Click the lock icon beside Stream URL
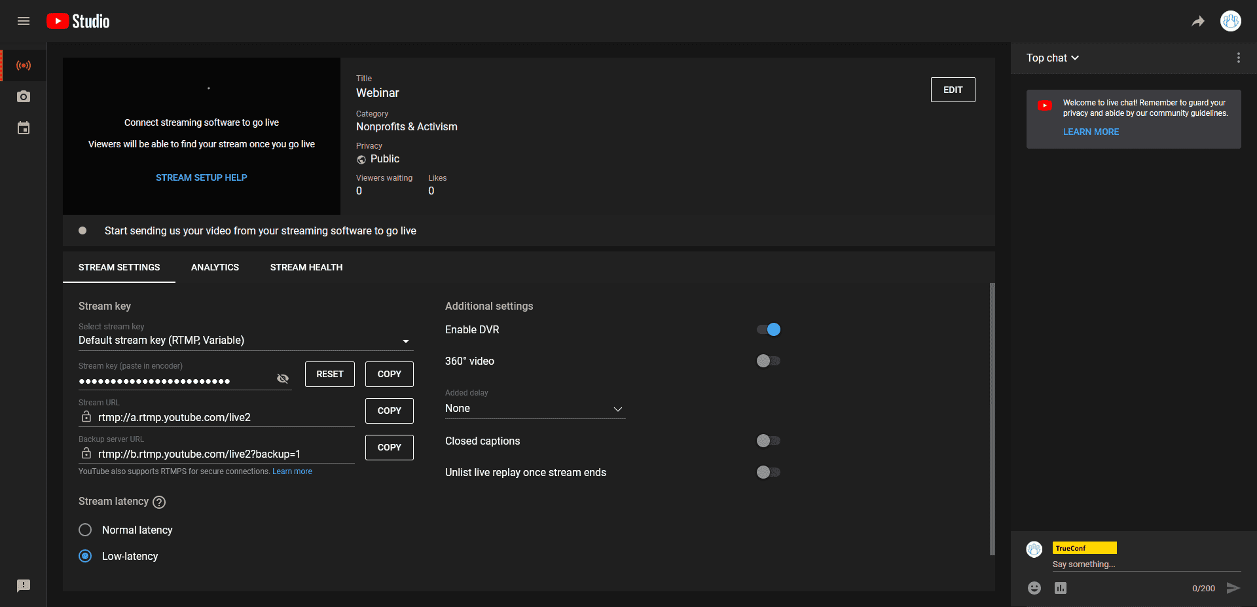 [86, 417]
